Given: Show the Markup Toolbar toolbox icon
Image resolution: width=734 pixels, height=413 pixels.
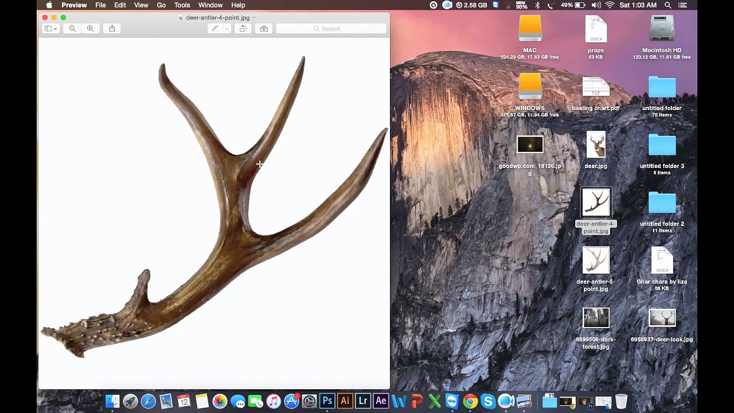Looking at the screenshot, I should coord(264,29).
